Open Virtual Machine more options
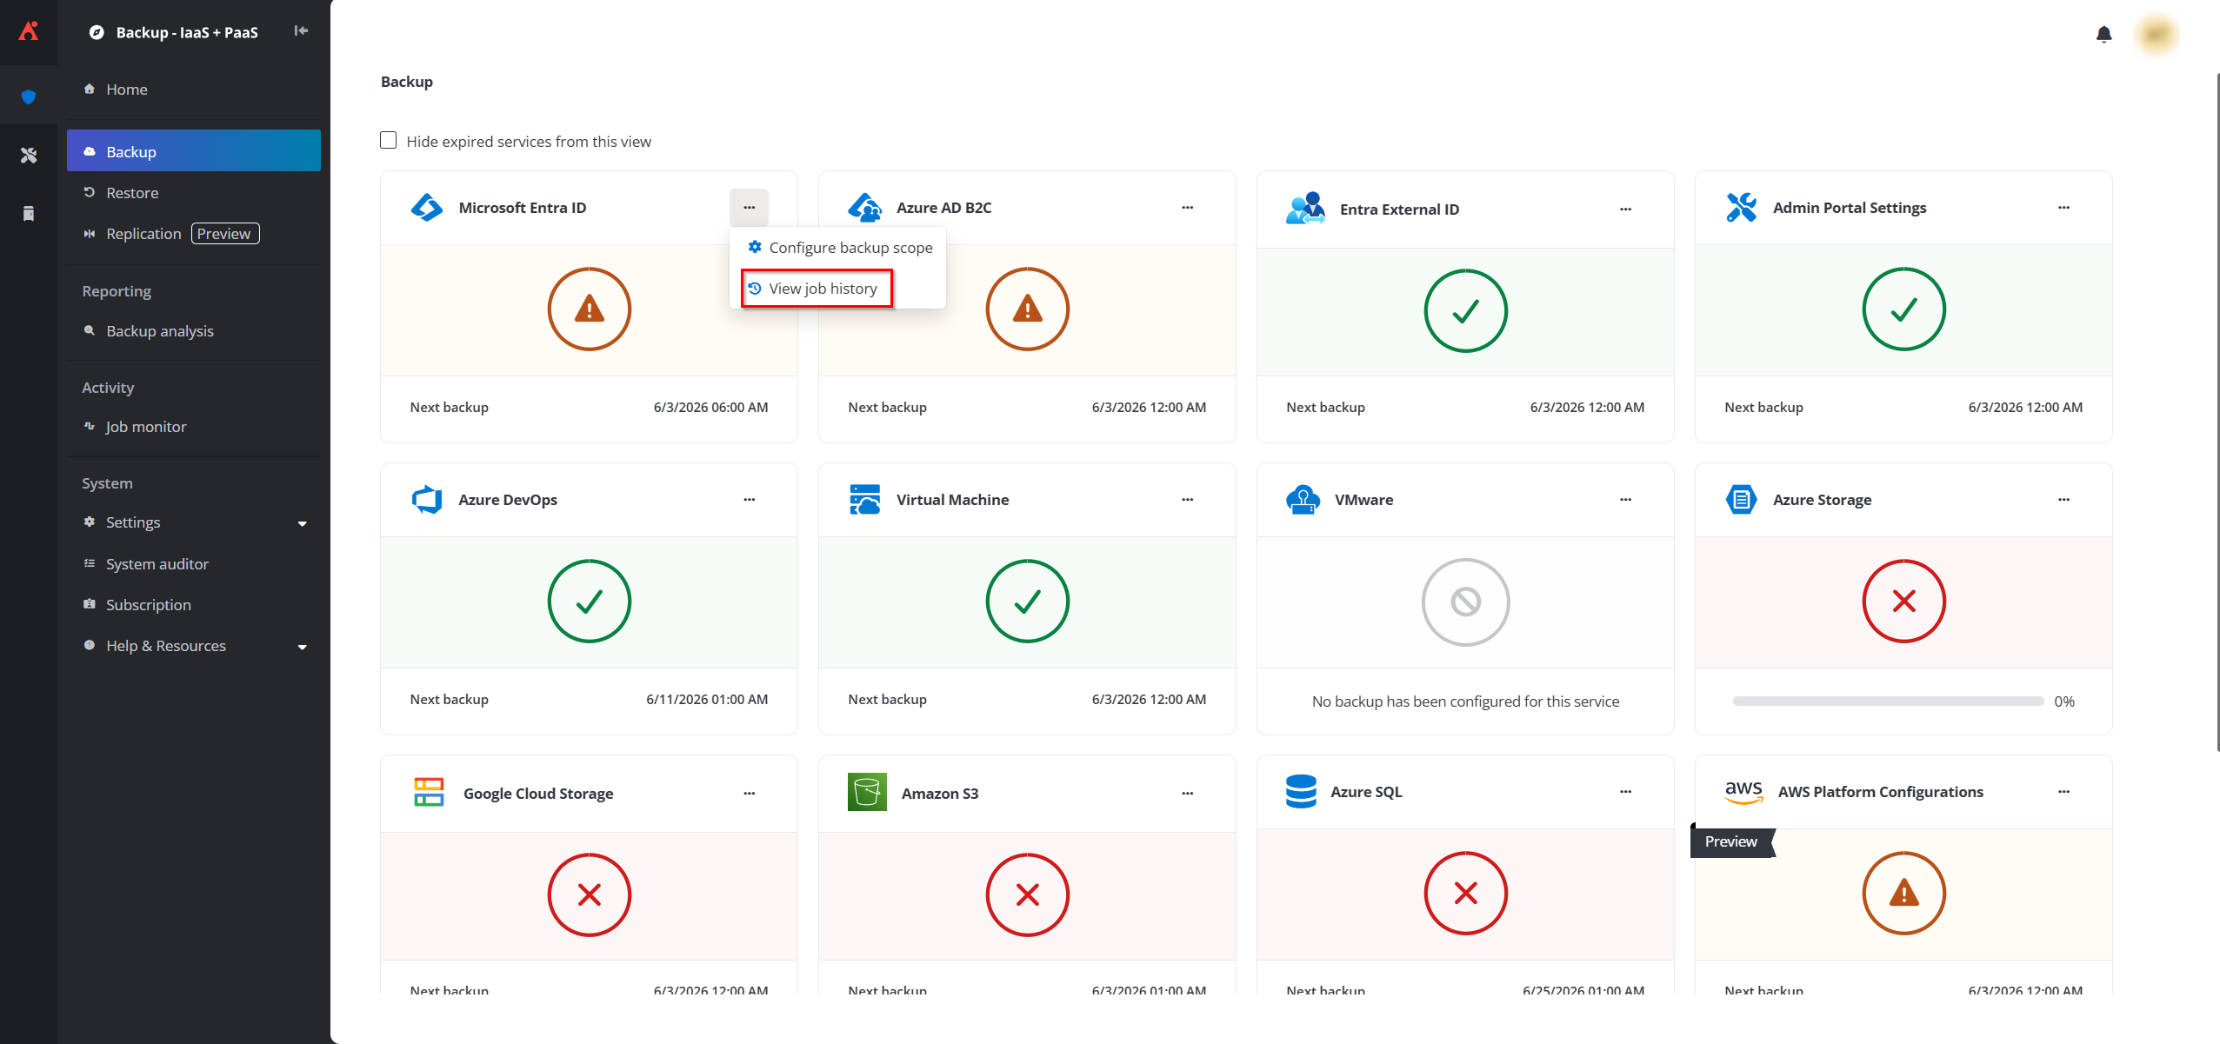 [1188, 500]
